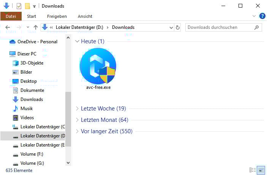Open the recent locations dropdown
The image size is (267, 175).
click(28, 27)
